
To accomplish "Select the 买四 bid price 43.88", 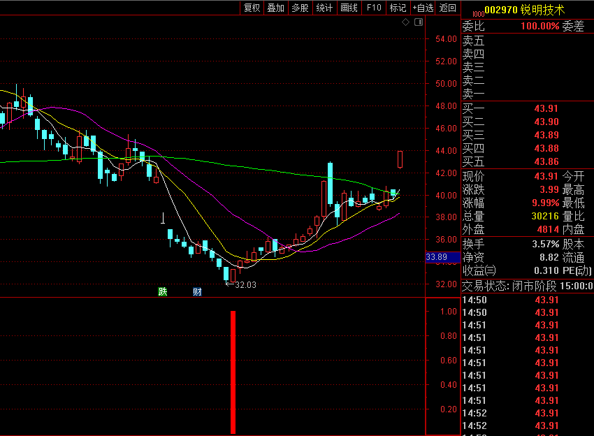I will coord(546,149).
